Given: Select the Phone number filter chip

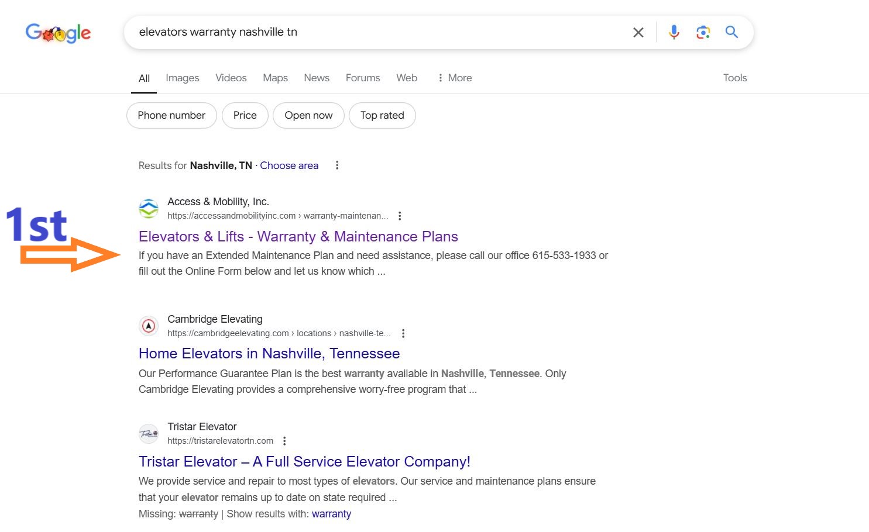Looking at the screenshot, I should point(171,115).
